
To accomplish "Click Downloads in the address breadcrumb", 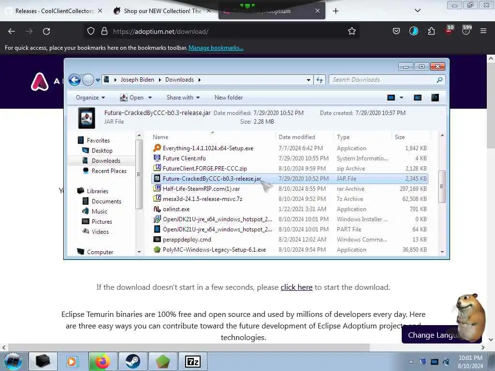I will click(x=179, y=80).
